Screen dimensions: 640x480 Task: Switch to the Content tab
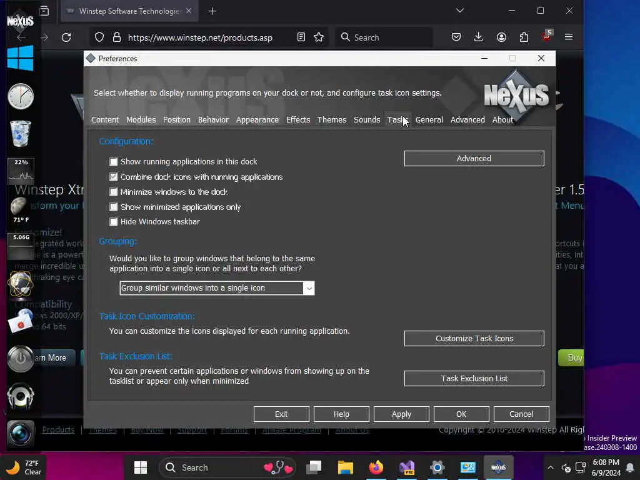point(105,119)
